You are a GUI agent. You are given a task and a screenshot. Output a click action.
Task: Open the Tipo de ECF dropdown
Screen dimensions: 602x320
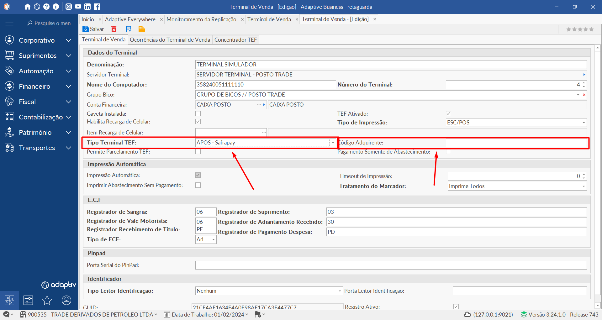tap(214, 239)
